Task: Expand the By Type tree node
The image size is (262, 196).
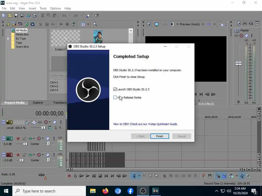Action: [x=8, y=39]
